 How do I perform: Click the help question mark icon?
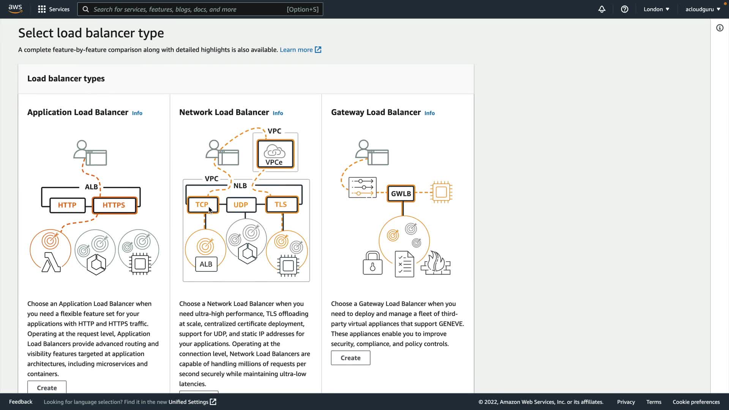point(625,9)
